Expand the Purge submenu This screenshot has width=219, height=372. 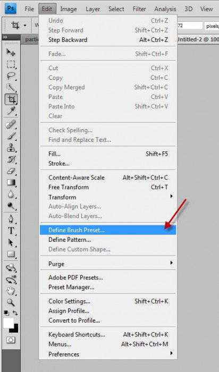(108, 264)
